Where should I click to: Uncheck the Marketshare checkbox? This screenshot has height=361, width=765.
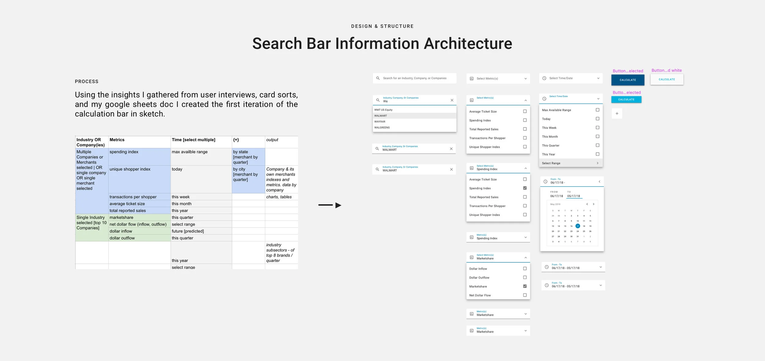pos(525,286)
